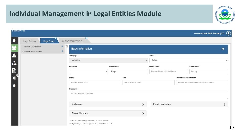This screenshot has width=243, height=137.
Task: Click the Professional Qualification field
Action: (202, 83)
